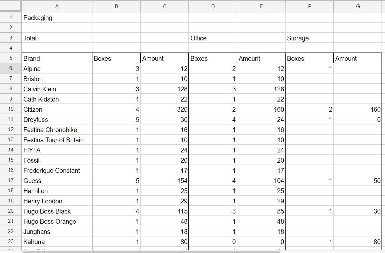Select the column D header
Viewport: 385px width, 253px height.
[213, 6]
